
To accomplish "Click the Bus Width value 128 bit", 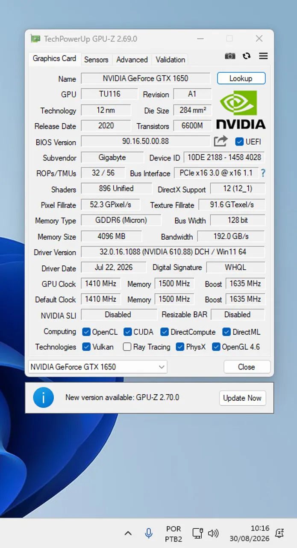I will pyautogui.click(x=238, y=220).
